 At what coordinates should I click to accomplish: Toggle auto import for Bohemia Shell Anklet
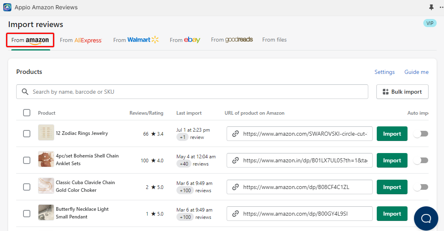coord(421,160)
